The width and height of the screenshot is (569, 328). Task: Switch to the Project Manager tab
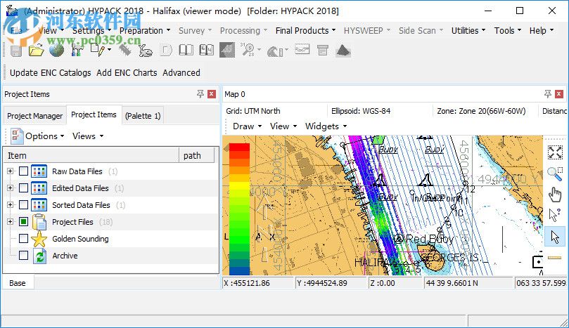pos(35,116)
